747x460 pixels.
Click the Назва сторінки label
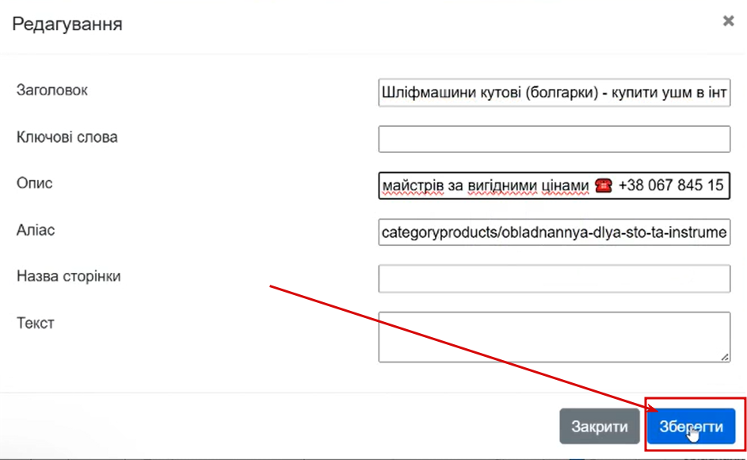pos(69,276)
